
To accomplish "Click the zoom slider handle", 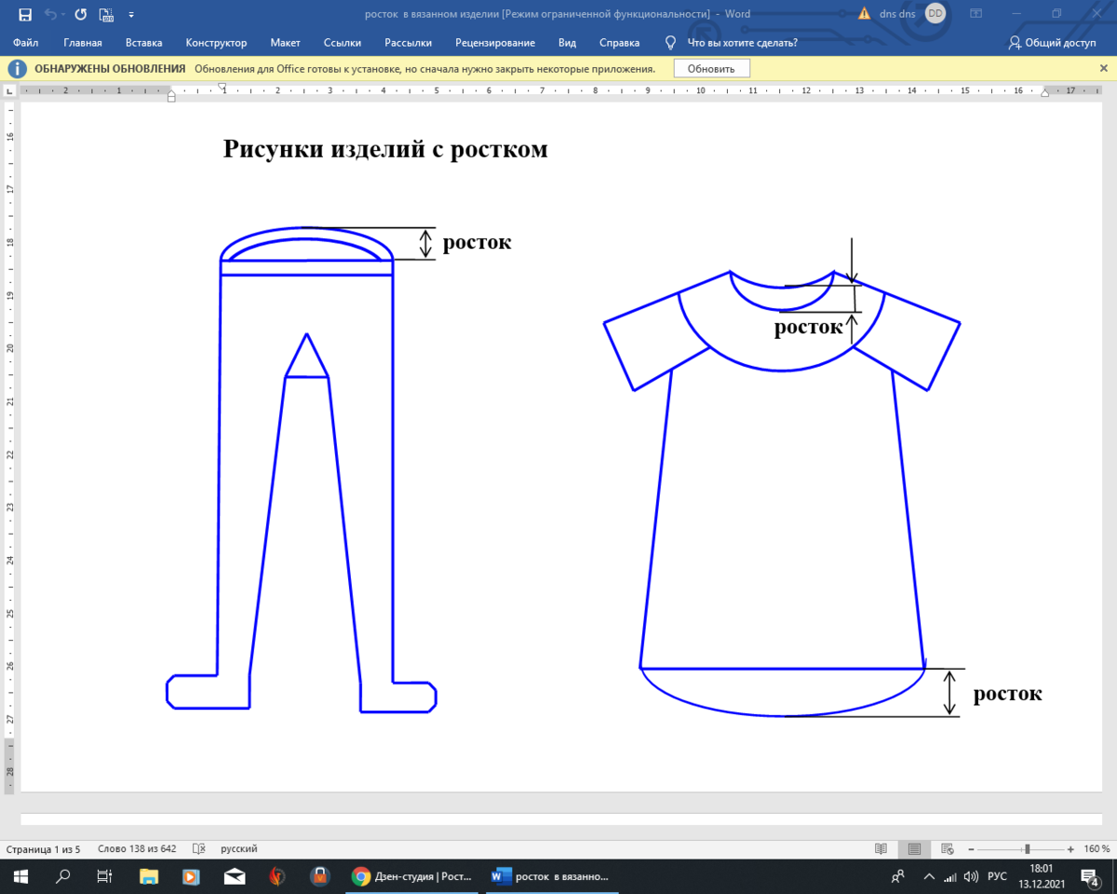I will click(1027, 849).
